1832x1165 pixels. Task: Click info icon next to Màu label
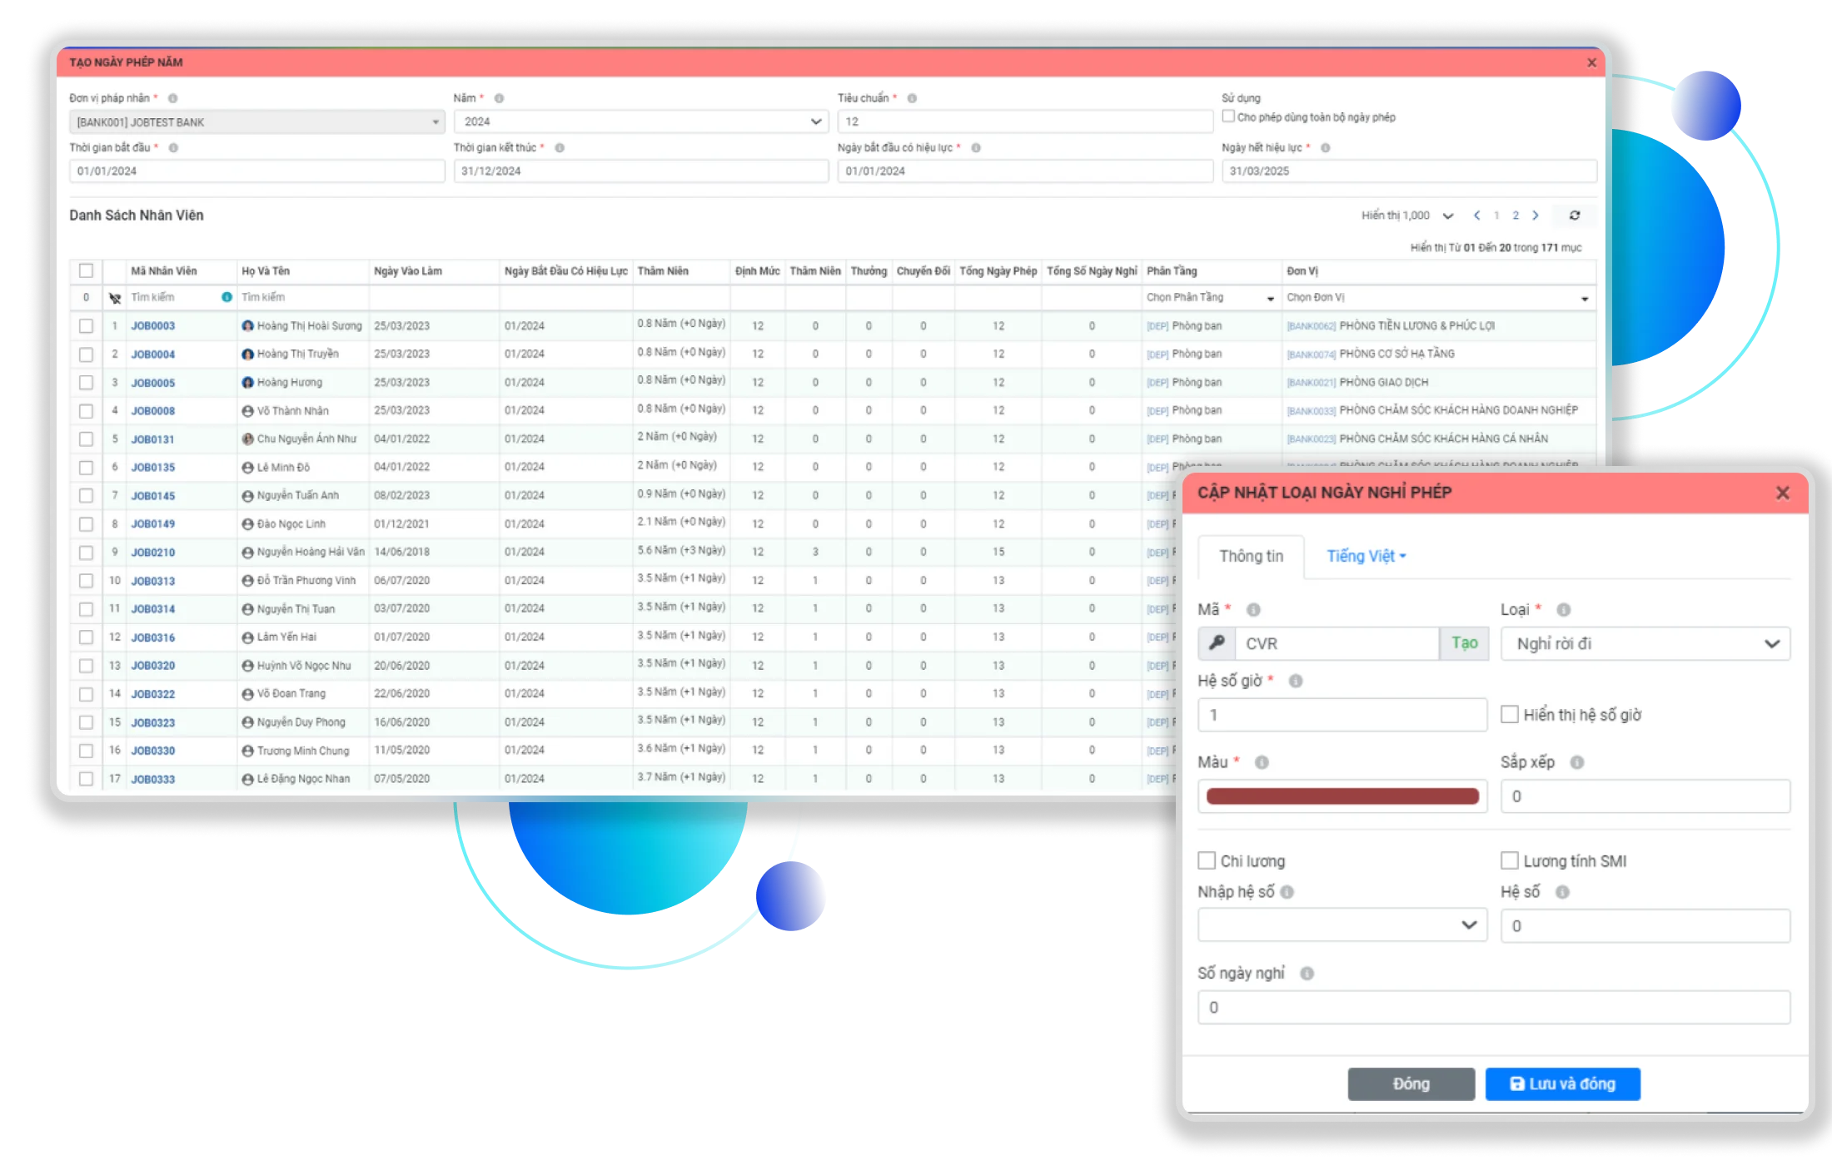(x=1262, y=763)
